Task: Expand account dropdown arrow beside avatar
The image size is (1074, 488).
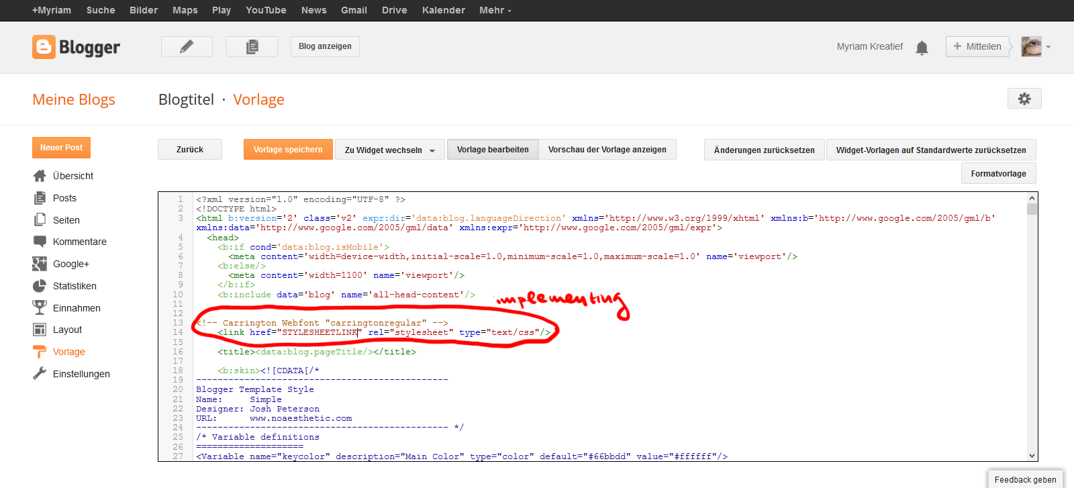Action: 1048,47
